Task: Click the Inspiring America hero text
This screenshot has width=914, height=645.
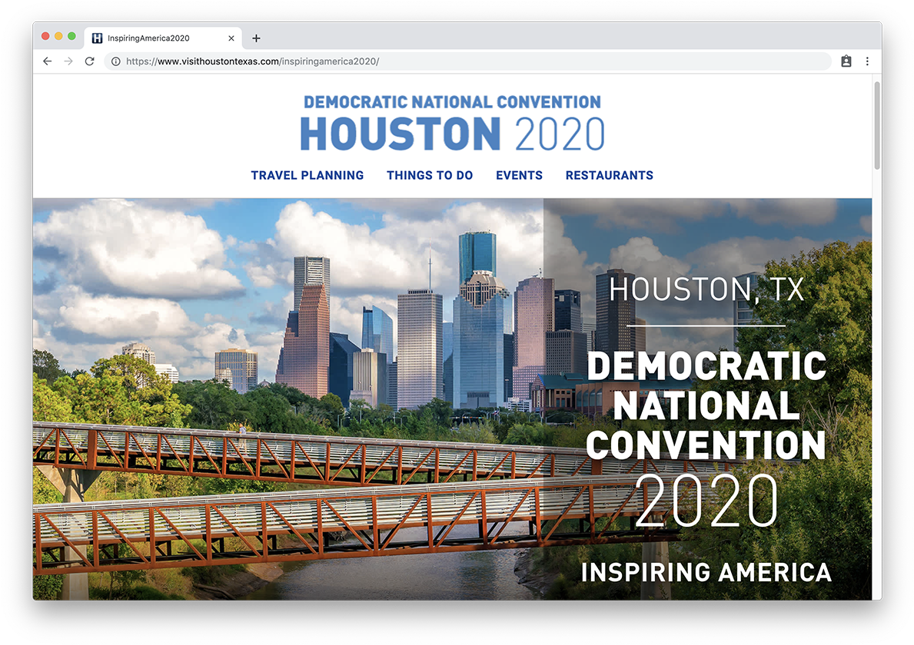Action: click(706, 572)
